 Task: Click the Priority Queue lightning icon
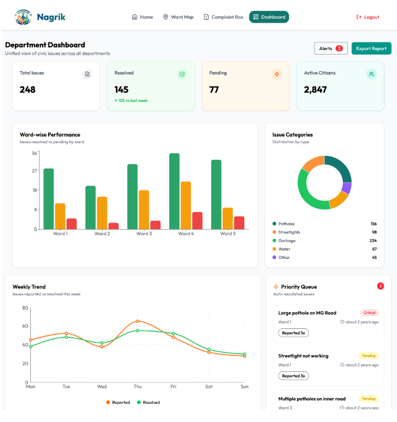point(276,286)
